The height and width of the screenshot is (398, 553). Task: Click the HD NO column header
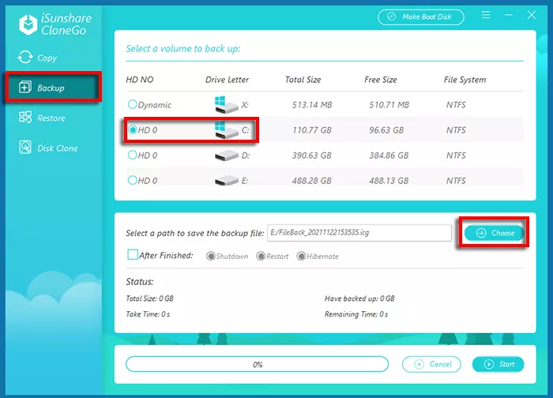140,79
